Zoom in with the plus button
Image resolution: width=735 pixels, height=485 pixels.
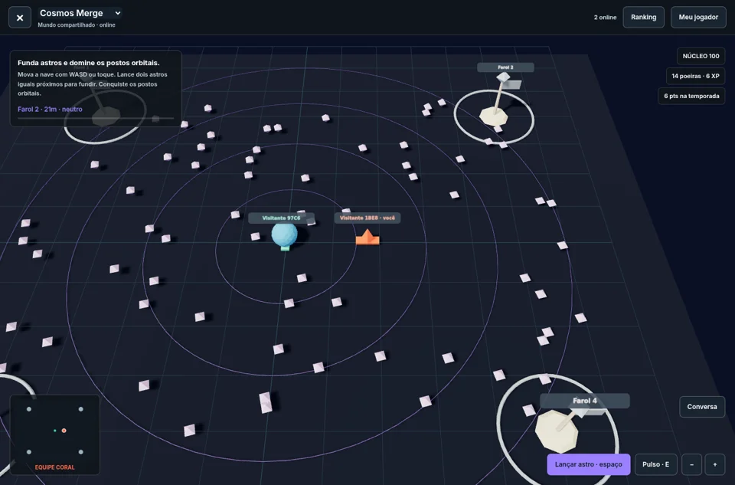coord(715,464)
